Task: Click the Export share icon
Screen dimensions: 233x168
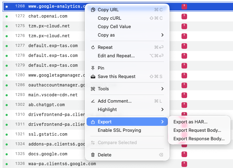Action: tap(93, 122)
